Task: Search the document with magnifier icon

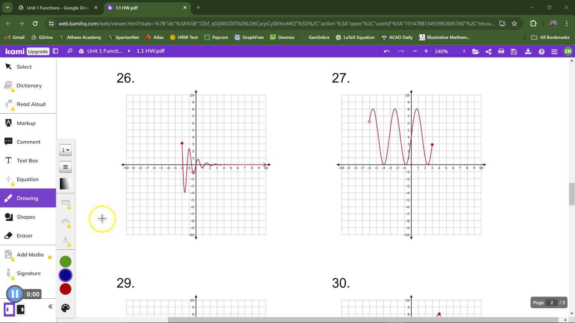Action: (70, 51)
